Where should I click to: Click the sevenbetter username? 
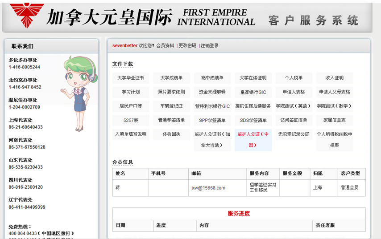(x=125, y=45)
